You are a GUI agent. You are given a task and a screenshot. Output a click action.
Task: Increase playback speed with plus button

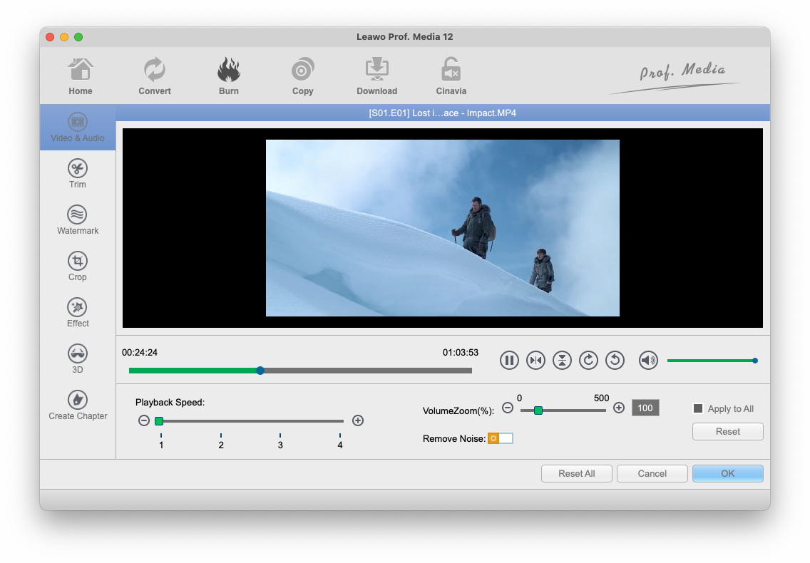pos(358,420)
